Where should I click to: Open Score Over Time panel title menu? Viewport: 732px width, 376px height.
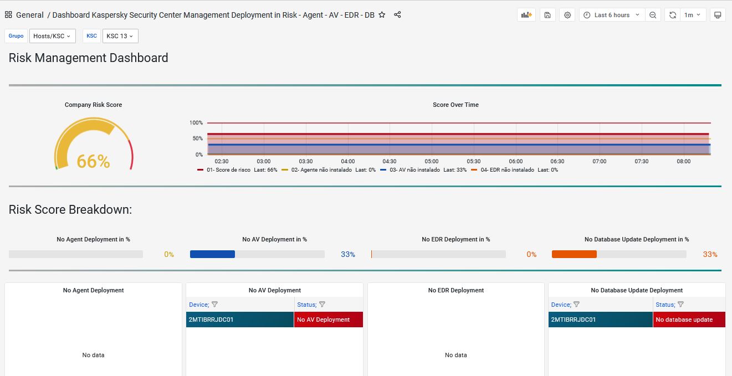(455, 105)
